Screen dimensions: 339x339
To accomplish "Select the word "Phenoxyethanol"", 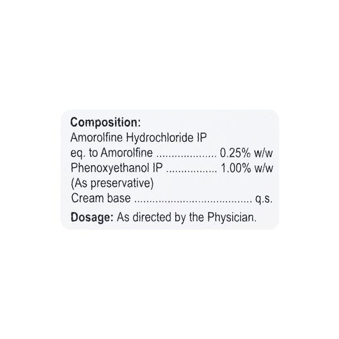I will [110, 168].
